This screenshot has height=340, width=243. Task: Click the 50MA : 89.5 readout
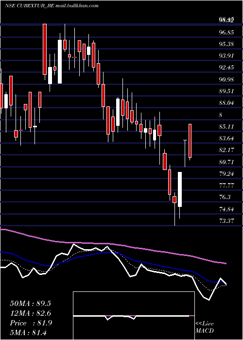[30, 304]
